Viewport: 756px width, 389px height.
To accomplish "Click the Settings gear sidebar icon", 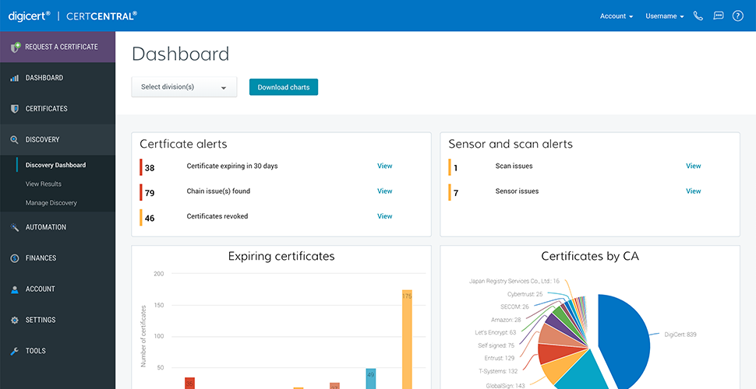I will pyautogui.click(x=14, y=320).
